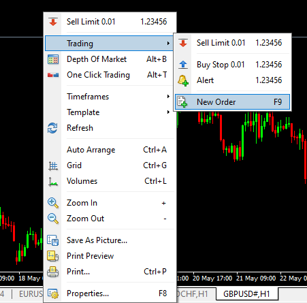This screenshot has height=303, width=307.
Task: Expand the Trading submenu arrow
Action: point(168,43)
